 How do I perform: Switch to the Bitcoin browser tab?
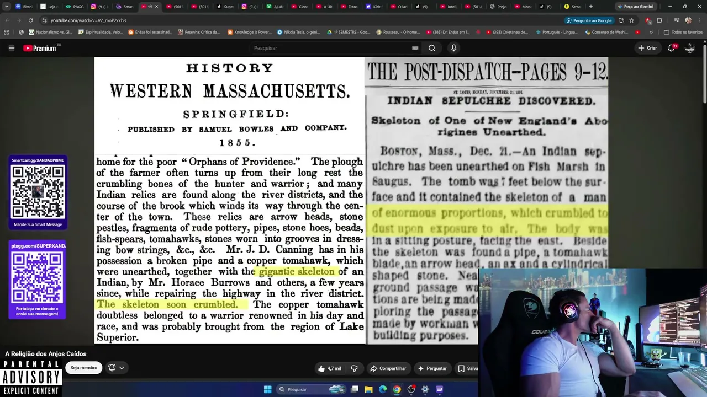[24, 7]
